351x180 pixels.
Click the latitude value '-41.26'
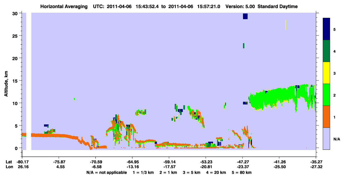pos(279,162)
